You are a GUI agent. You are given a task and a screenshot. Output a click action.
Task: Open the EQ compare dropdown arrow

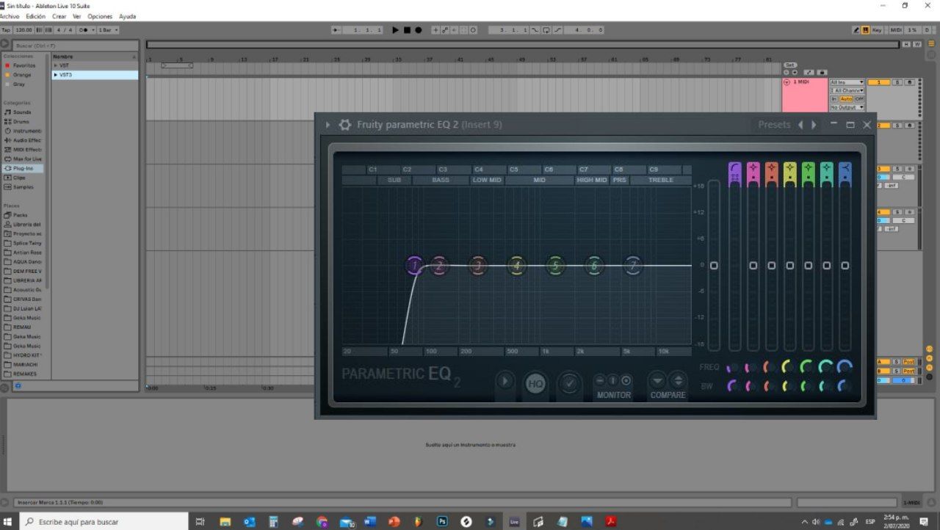[x=658, y=380]
